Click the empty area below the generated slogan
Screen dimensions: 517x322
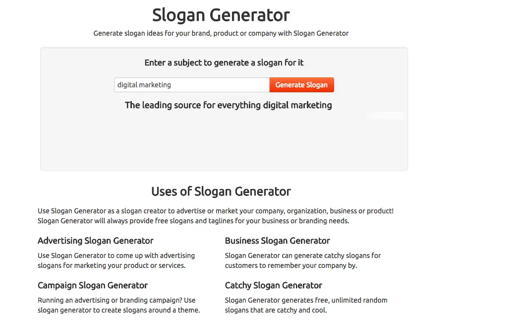[224, 142]
